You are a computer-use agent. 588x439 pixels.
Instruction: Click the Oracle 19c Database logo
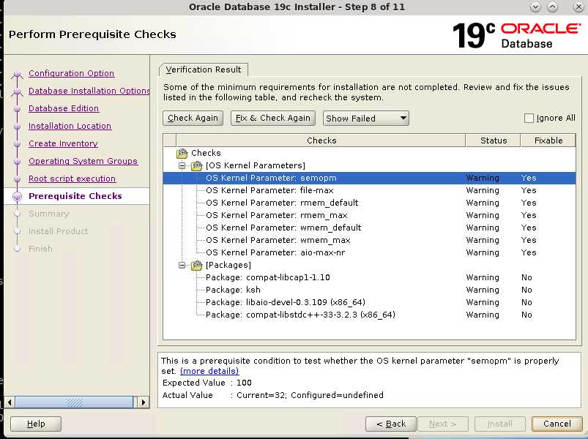pos(516,35)
